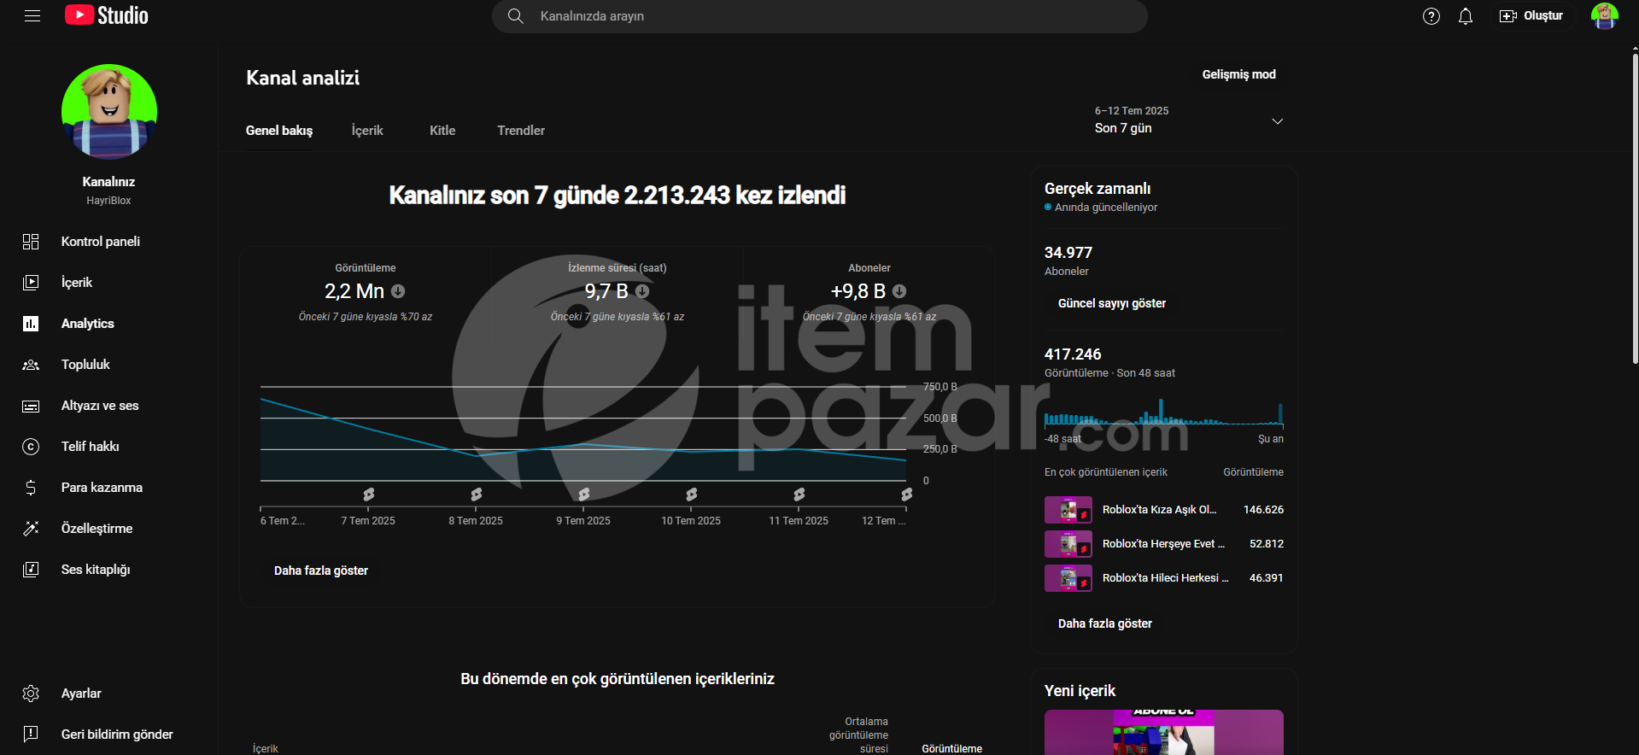Click the channel profile picture in sidebar
Screen dimensions: 1639x755
click(109, 112)
